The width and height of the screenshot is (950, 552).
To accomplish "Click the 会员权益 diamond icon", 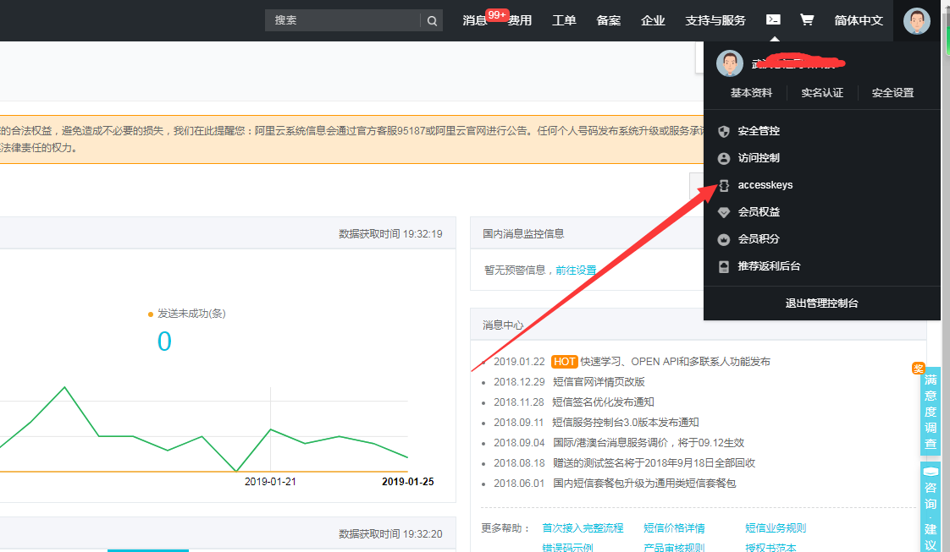I will (x=723, y=212).
